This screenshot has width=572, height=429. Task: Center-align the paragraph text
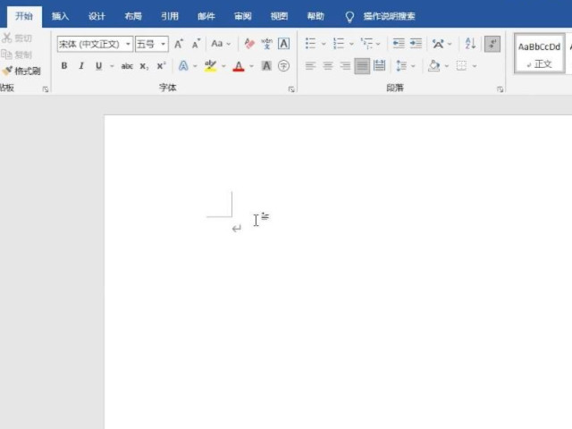[327, 66]
